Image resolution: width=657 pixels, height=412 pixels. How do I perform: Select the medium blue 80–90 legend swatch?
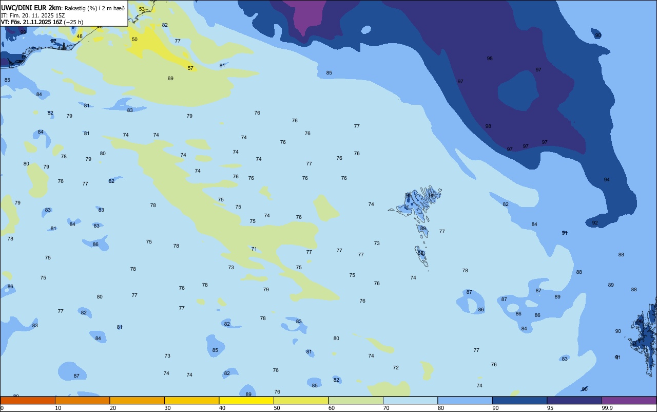[x=465, y=400]
